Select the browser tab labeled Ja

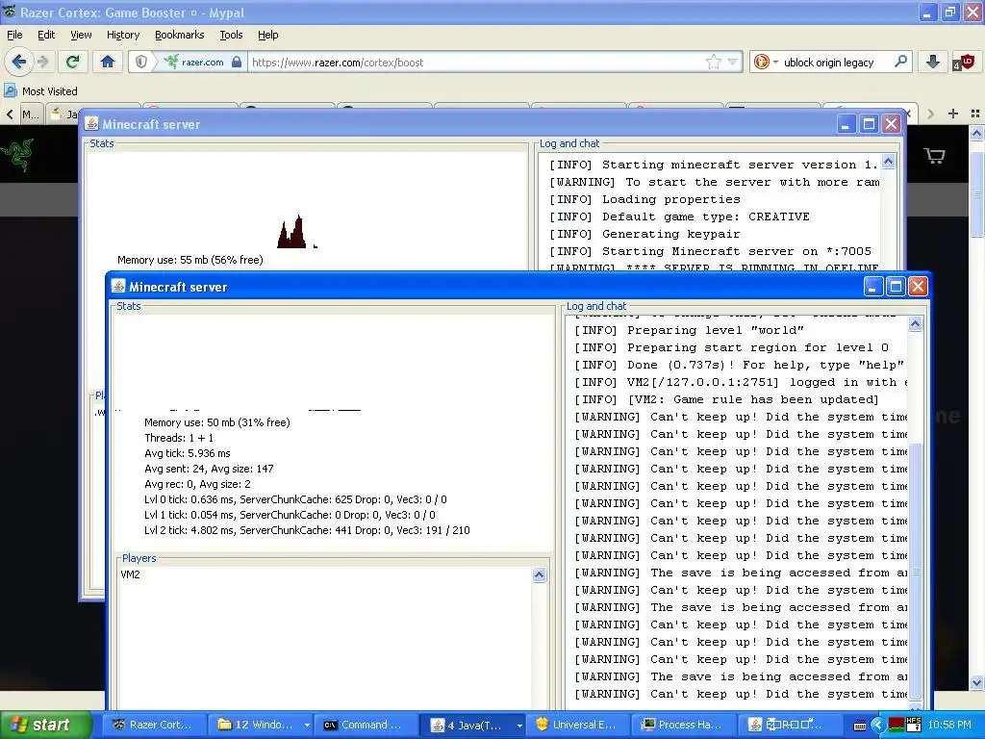[x=64, y=114]
